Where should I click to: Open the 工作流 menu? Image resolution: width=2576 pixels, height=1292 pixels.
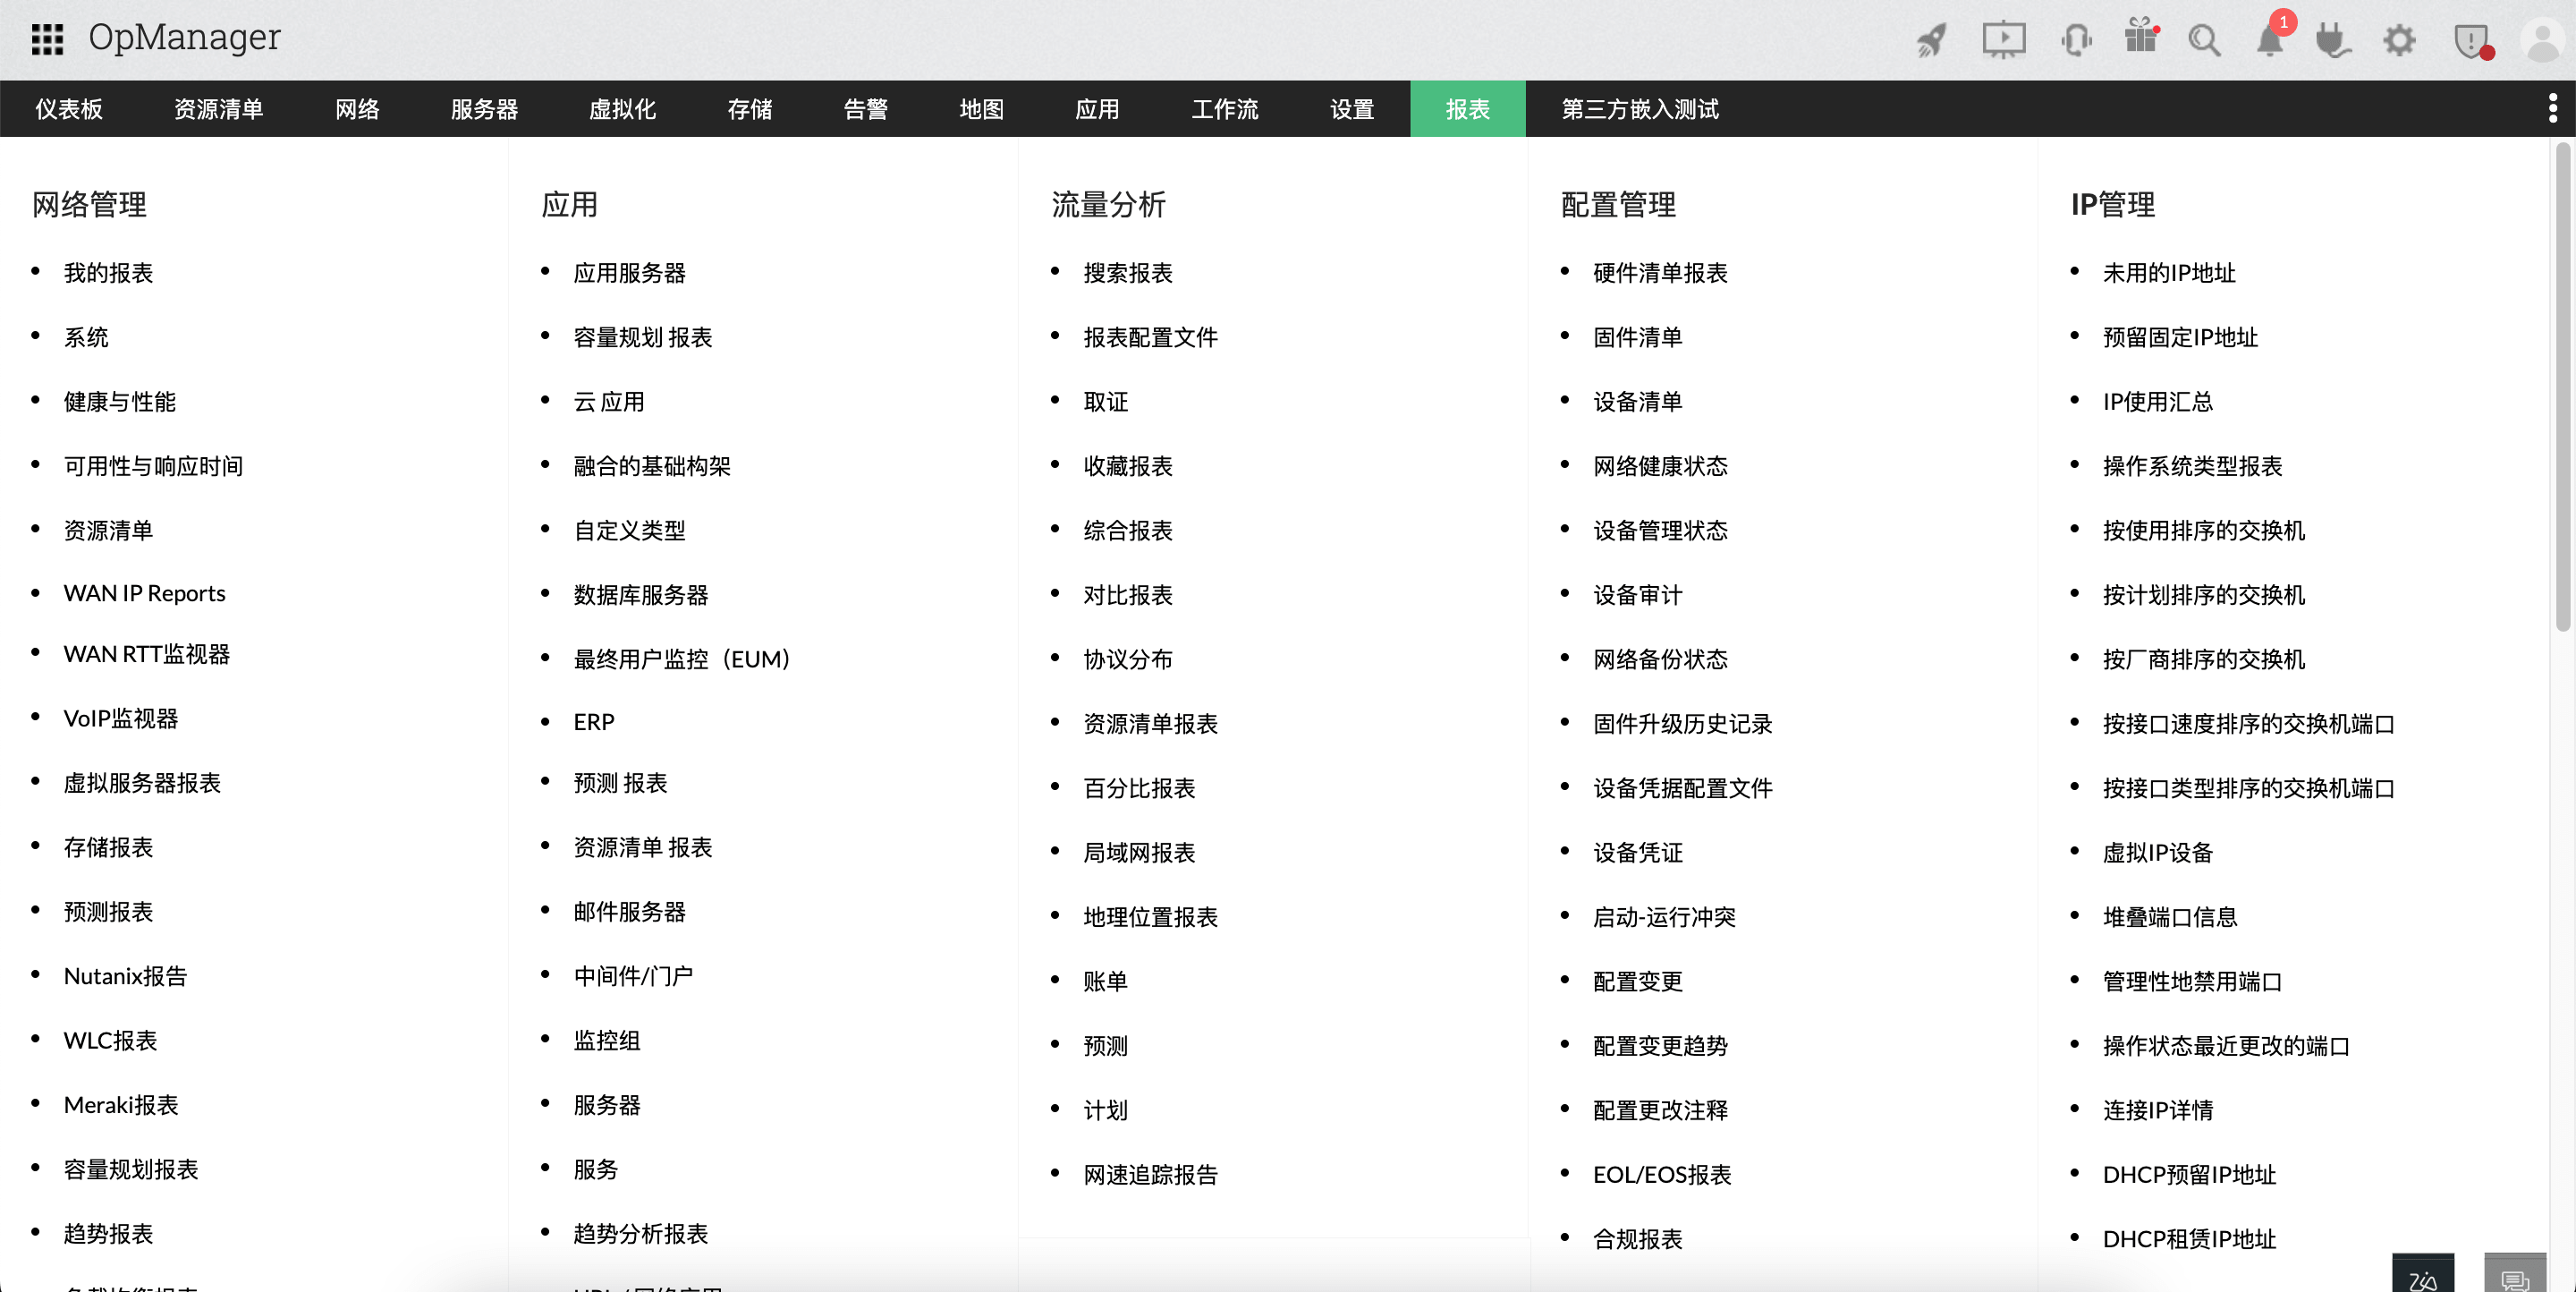point(1225,109)
